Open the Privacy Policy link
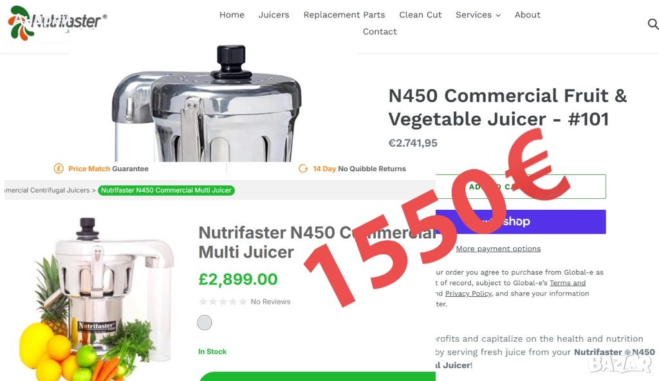The height and width of the screenshot is (381, 659). pos(469,293)
